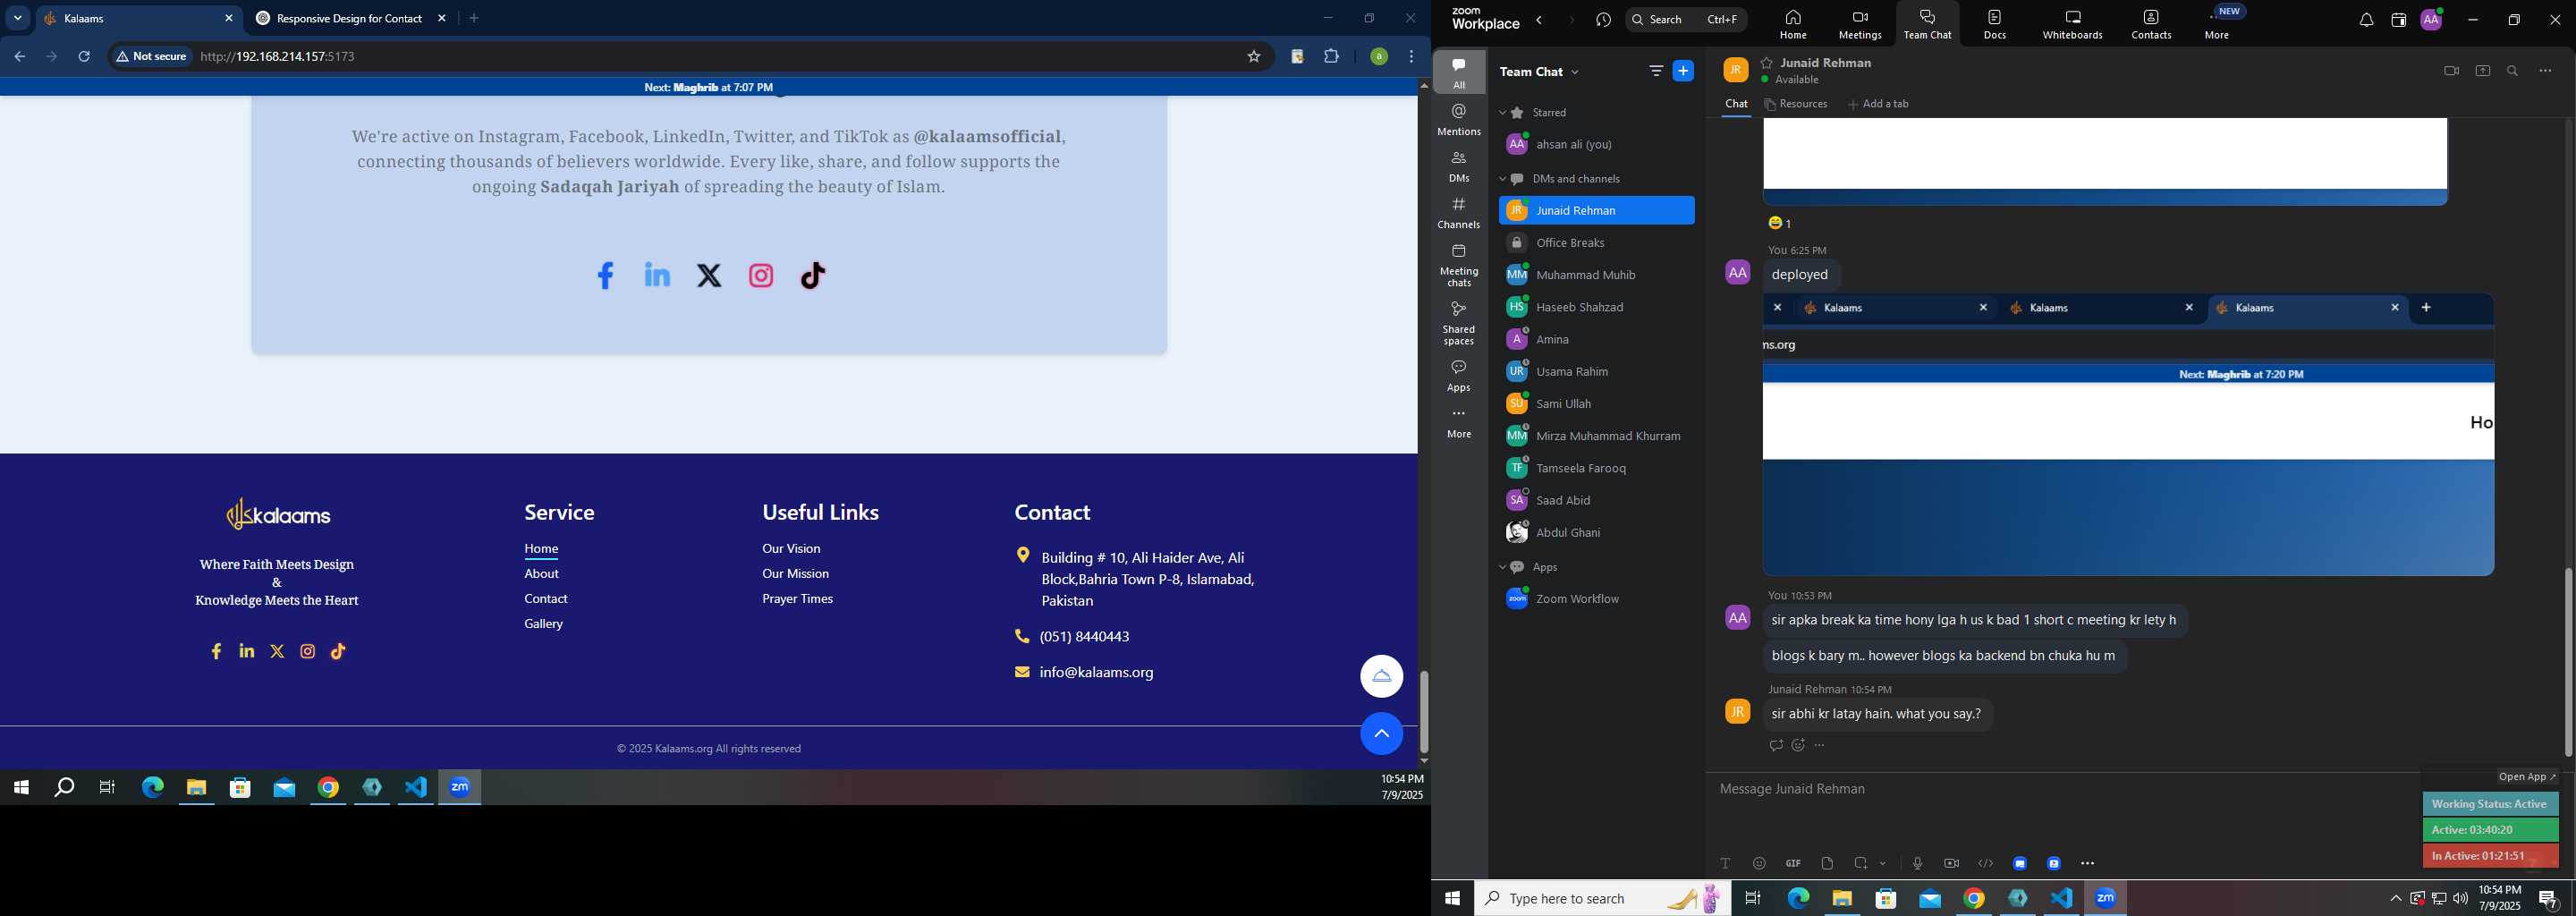This screenshot has height=916, width=2576.
Task: Click the browser page vertical scrollbar thumb
Action: click(1423, 711)
